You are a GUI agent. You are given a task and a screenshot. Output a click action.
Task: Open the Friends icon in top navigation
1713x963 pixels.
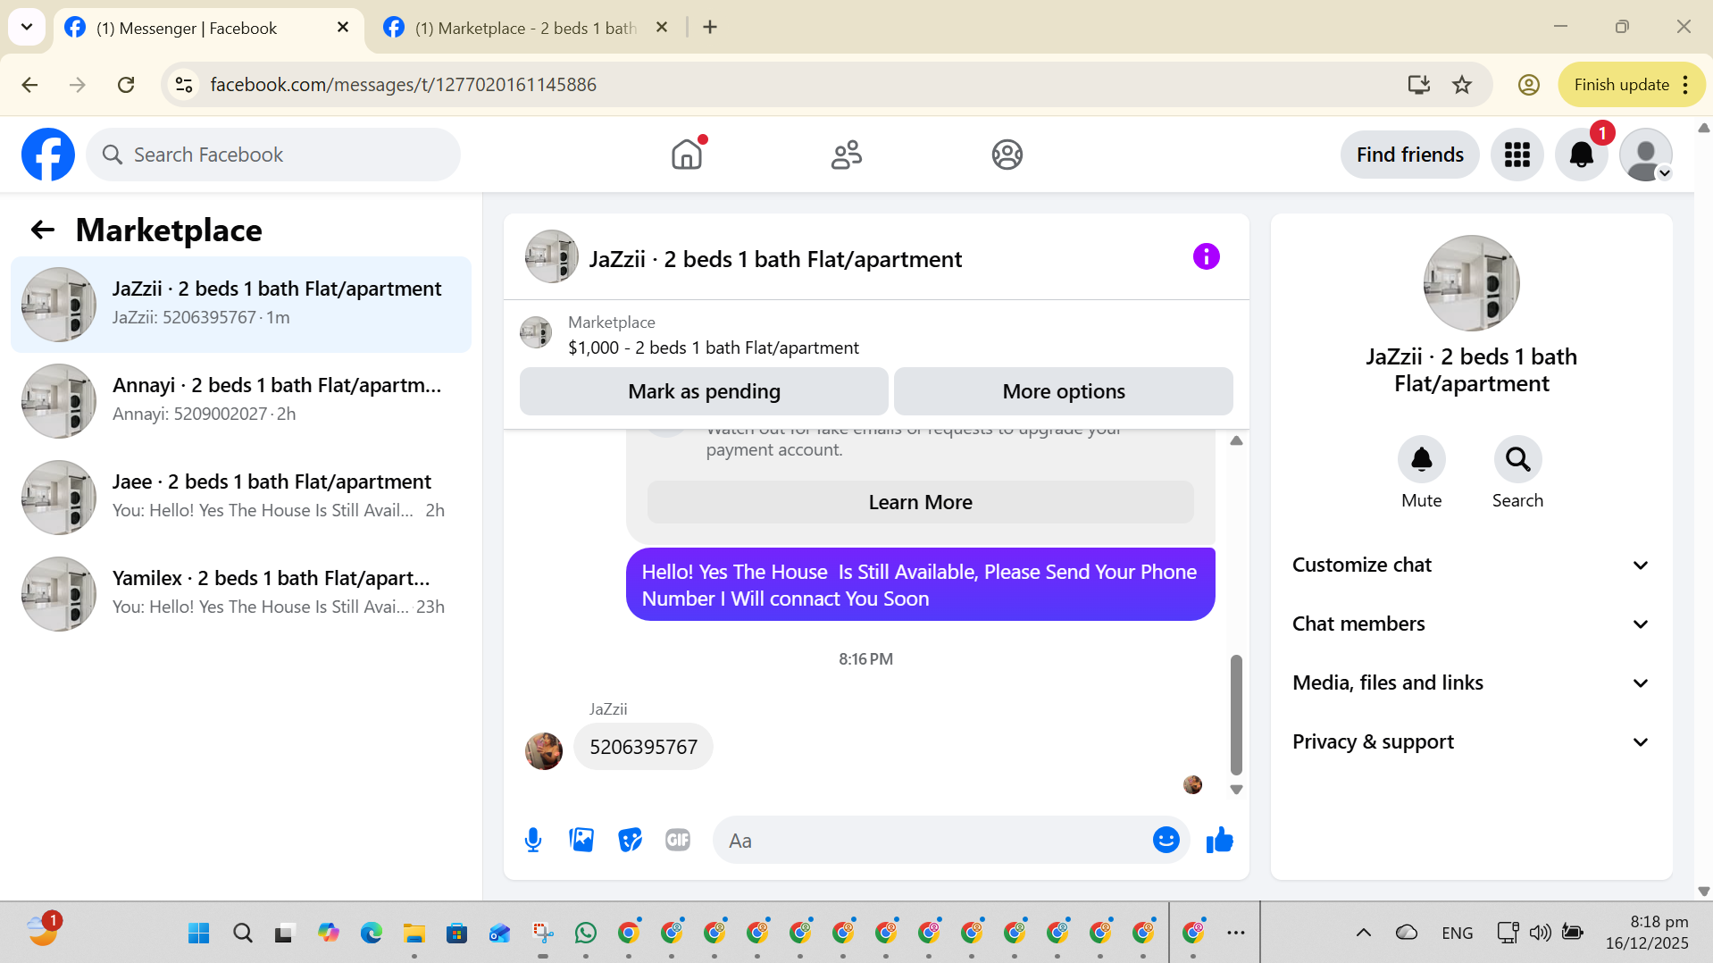(847, 155)
